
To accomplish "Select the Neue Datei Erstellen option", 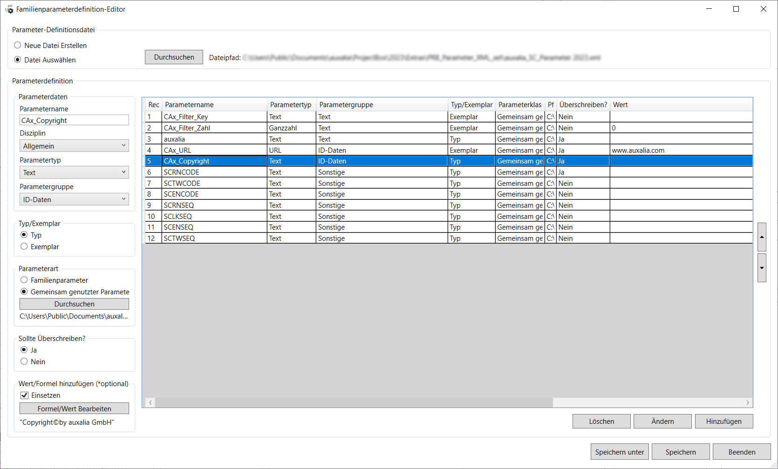I will (18, 46).
